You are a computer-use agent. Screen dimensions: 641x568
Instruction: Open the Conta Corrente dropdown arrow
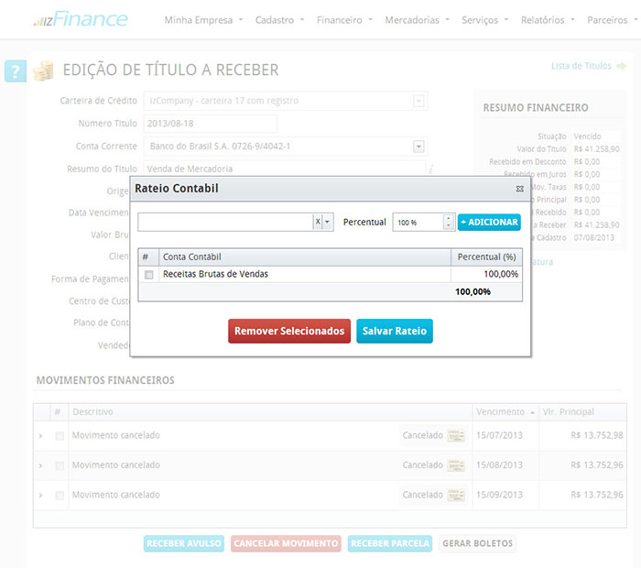click(x=418, y=147)
